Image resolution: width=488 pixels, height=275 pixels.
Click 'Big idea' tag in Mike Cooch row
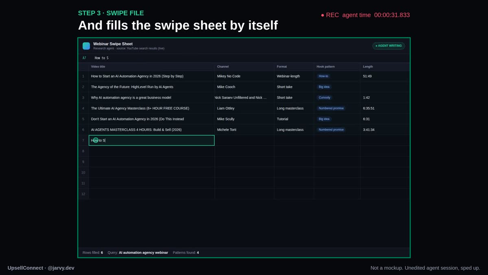(x=324, y=87)
